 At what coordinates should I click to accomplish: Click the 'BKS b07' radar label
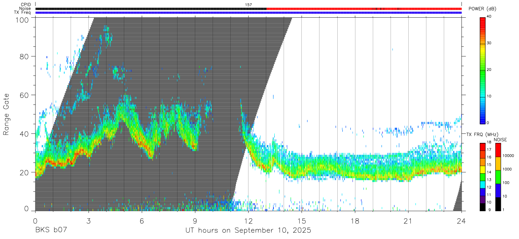click(51, 231)
